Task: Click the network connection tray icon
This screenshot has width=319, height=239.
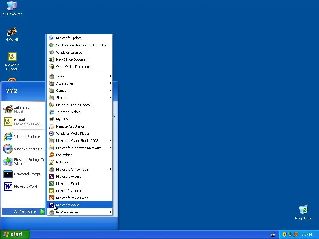Action: pyautogui.click(x=290, y=234)
